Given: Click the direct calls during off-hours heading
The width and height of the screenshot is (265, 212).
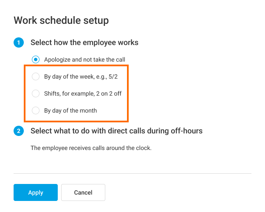Looking at the screenshot, I should [x=116, y=131].
